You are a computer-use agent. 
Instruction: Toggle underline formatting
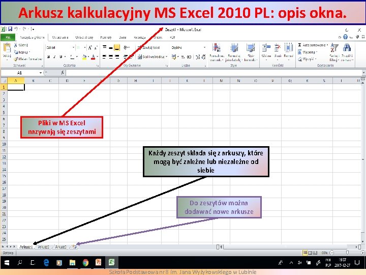(60, 57)
